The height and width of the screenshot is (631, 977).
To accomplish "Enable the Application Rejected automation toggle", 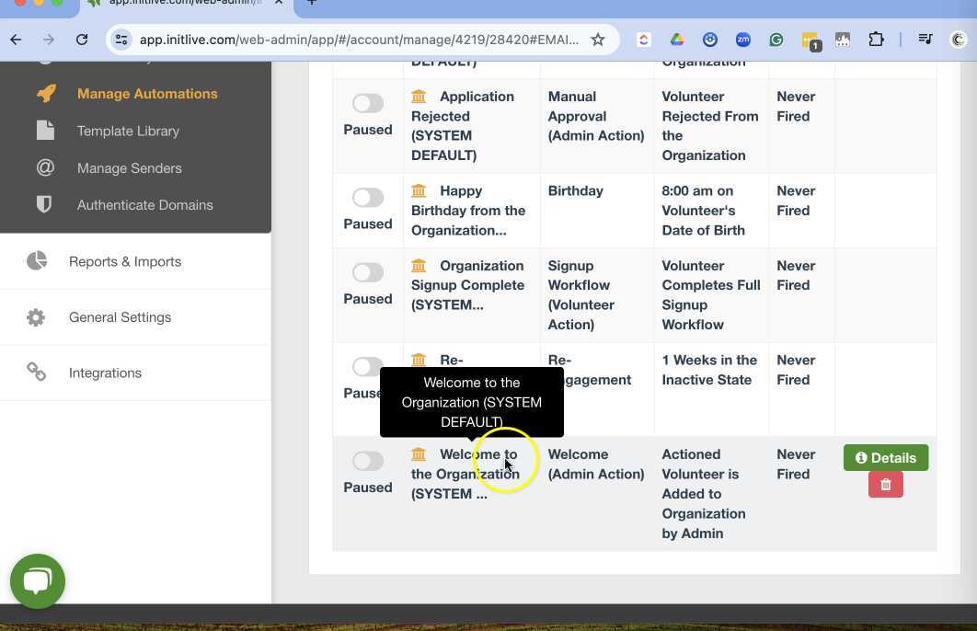I will 368,103.
